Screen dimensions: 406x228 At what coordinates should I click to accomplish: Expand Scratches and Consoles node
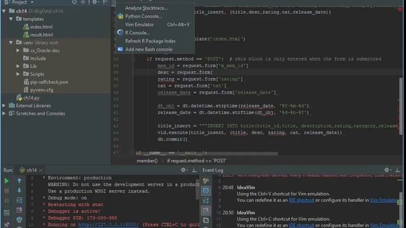(4, 113)
